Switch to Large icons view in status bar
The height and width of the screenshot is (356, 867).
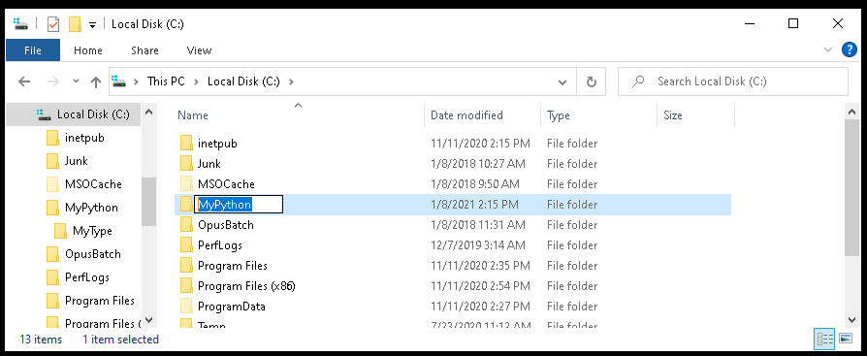[846, 339]
